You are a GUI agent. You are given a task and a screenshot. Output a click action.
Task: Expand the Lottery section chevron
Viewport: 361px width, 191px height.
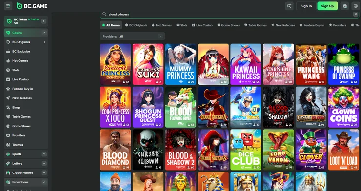point(44,163)
